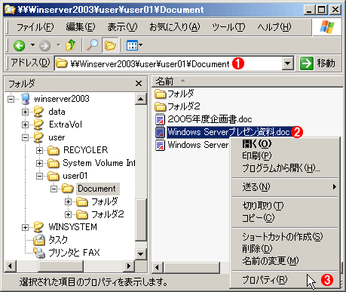Screen dimensions: 346x292
Task: Click inside the address path field
Action: [x=168, y=63]
